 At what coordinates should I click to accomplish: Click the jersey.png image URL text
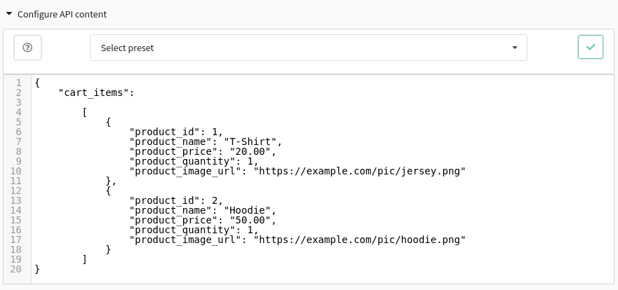point(359,171)
